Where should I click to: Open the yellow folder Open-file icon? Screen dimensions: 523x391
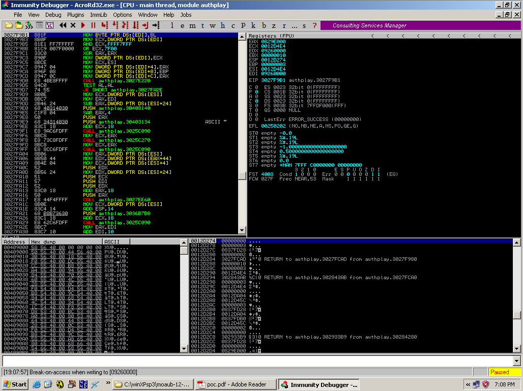click(9, 25)
